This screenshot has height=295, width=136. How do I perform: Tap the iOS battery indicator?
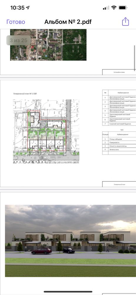point(123,8)
